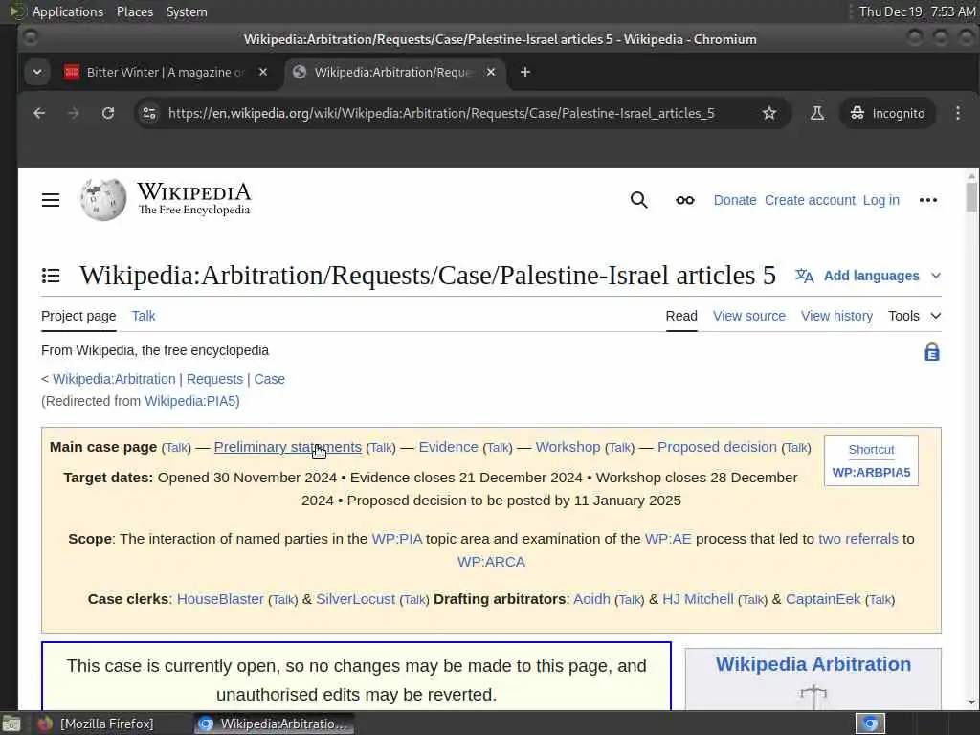Click the blue page protection padlock icon

[x=932, y=352]
